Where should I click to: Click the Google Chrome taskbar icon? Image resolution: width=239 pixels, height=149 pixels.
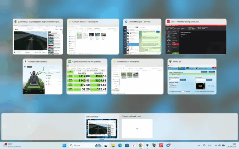coord(141,145)
